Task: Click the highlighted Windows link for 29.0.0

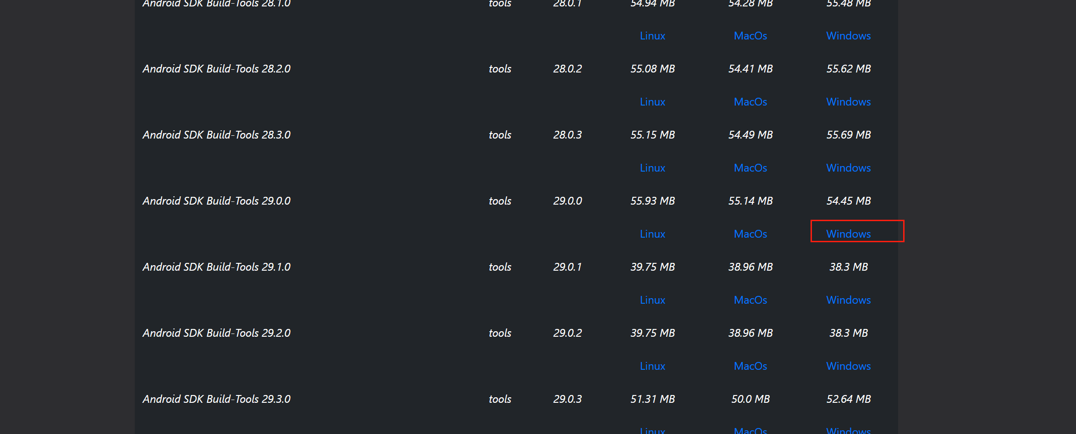Action: [x=848, y=234]
